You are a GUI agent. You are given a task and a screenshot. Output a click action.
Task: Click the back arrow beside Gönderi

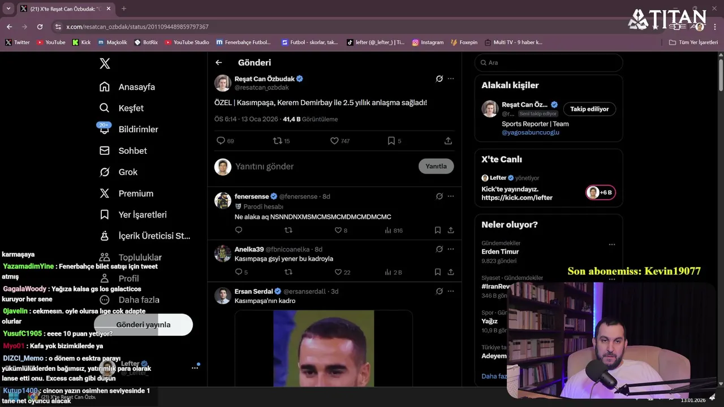[x=219, y=63]
